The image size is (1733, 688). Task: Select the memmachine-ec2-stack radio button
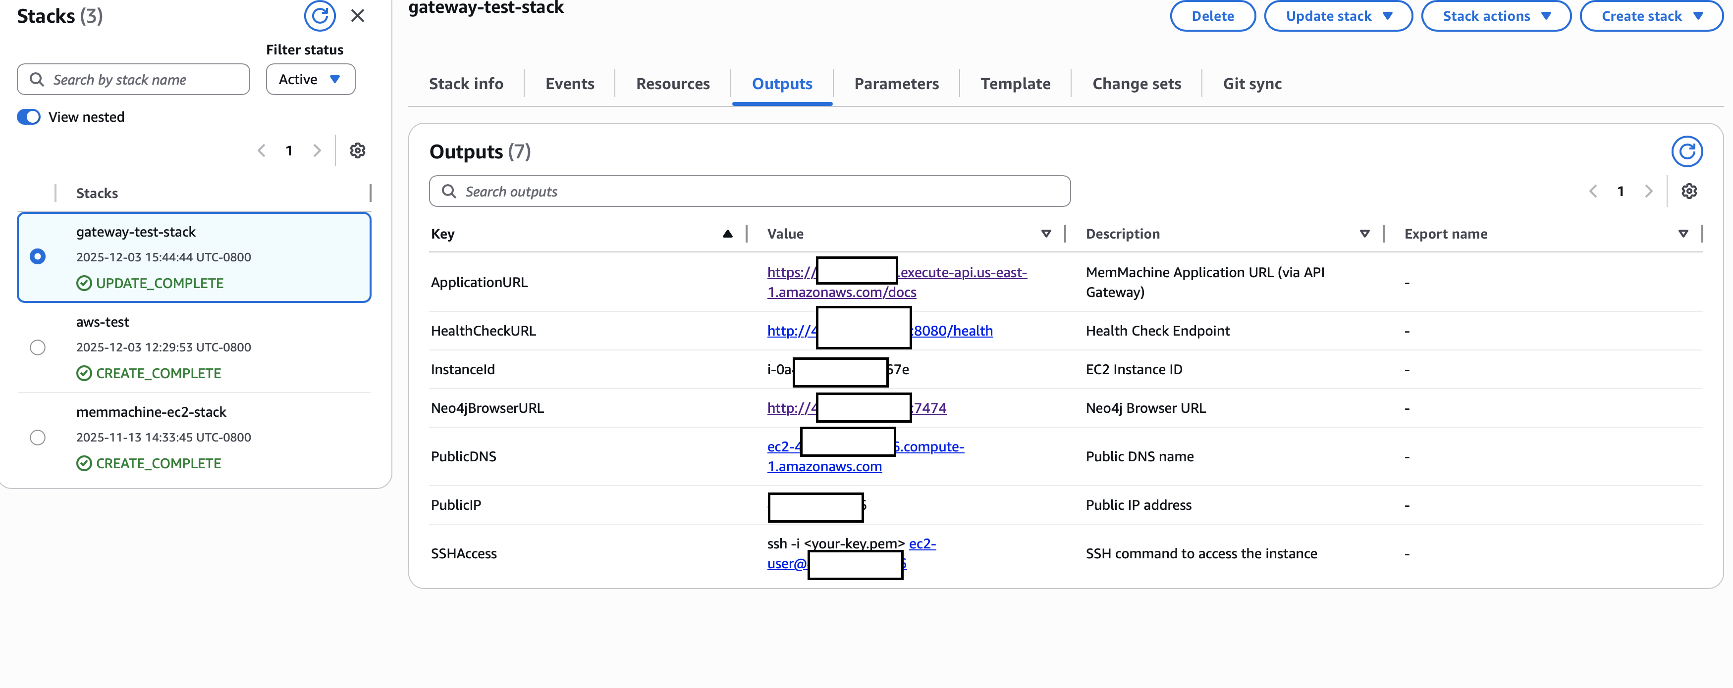pyautogui.click(x=38, y=438)
